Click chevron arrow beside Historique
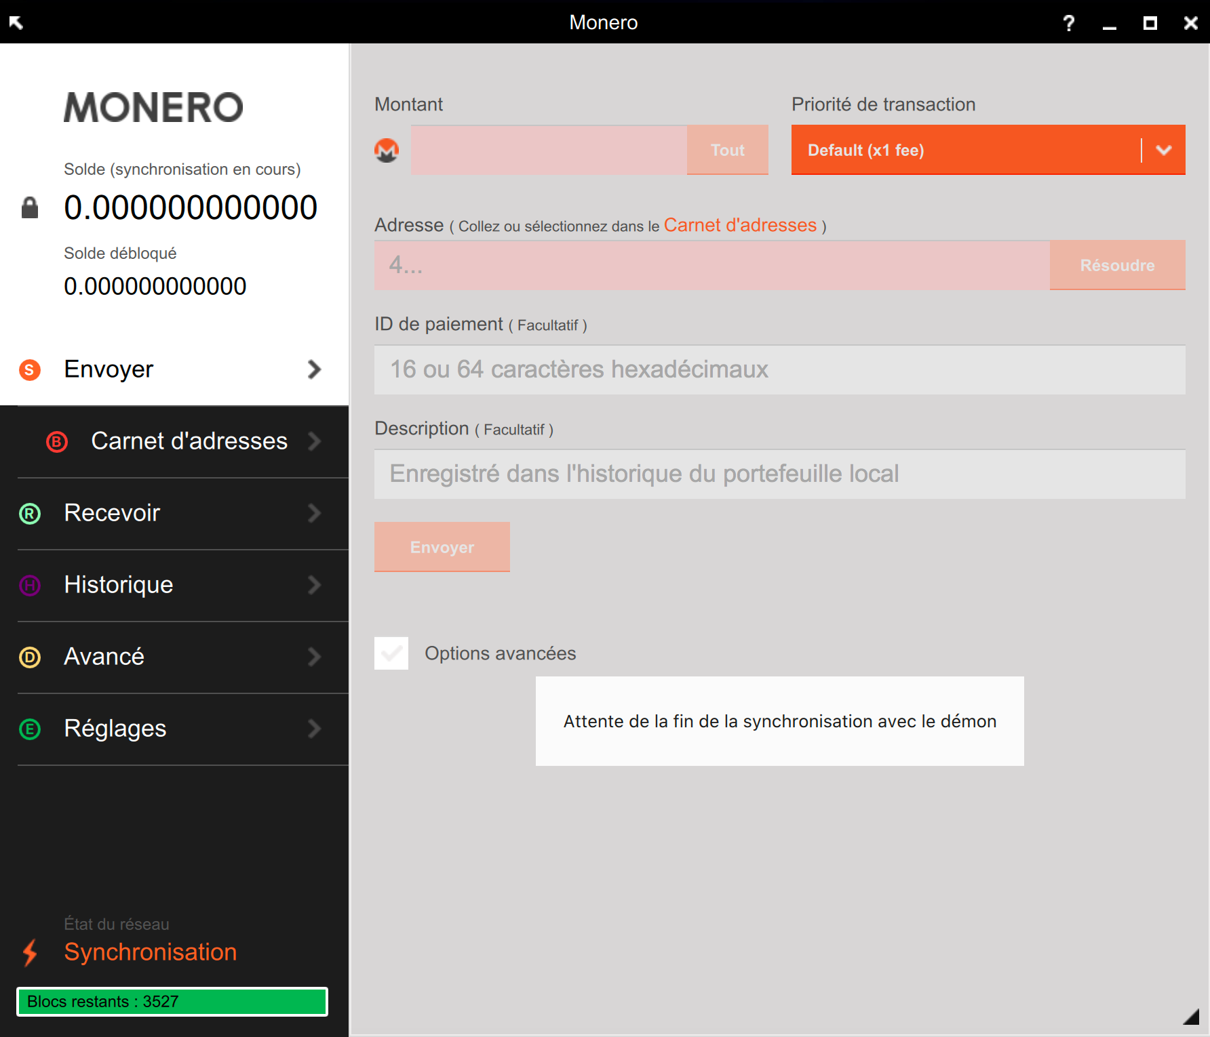Screen dimensions: 1210x1037 [314, 585]
